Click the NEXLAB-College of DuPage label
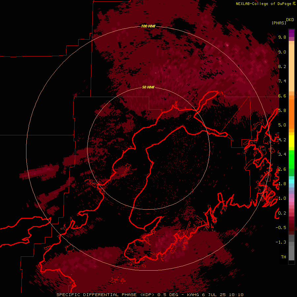This screenshot has height=297, width=297. 265,4
